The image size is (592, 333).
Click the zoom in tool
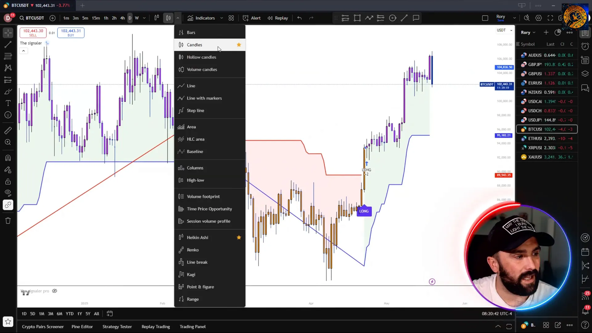(x=8, y=142)
